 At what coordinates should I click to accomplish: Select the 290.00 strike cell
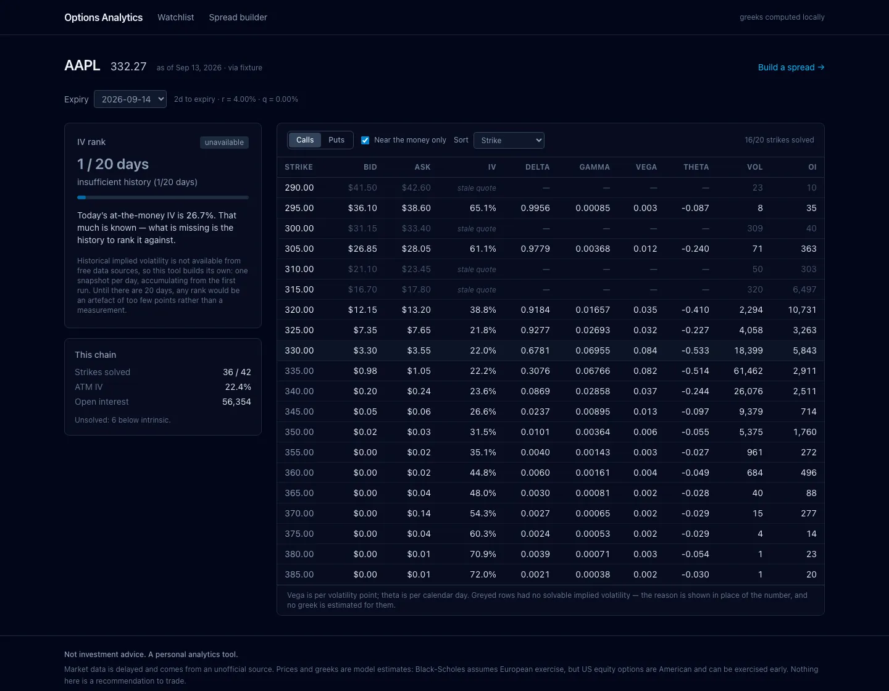point(299,188)
